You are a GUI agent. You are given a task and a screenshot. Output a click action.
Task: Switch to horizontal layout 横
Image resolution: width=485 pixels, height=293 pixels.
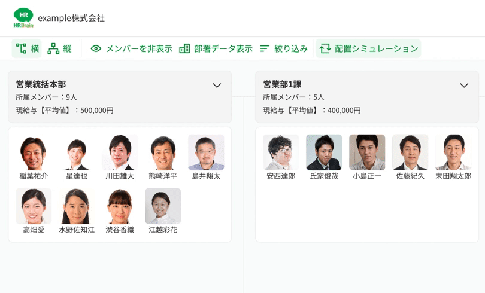[26, 48]
